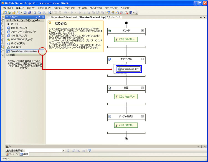This screenshot has width=208, height=162.
Task: Select the ポインタ tool in toolbox
Action: (25, 24)
